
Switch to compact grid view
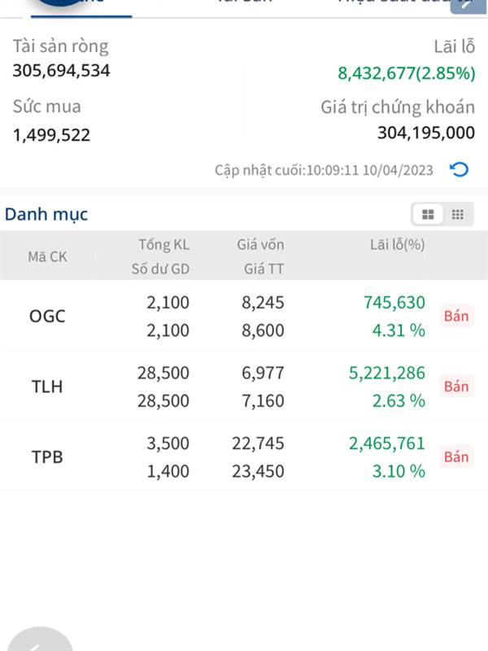tap(458, 215)
